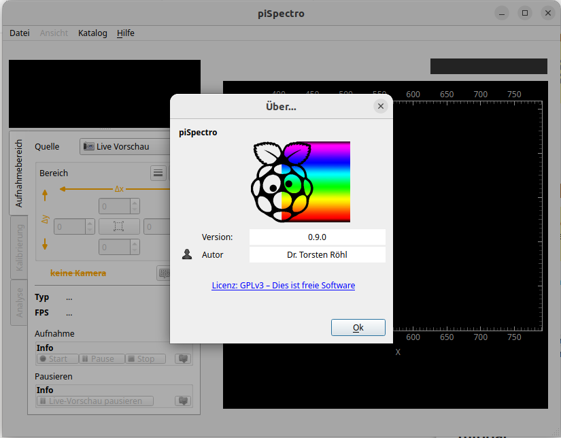Click the Raspberry Pi spectrum logo
The width and height of the screenshot is (561, 438).
click(x=301, y=182)
